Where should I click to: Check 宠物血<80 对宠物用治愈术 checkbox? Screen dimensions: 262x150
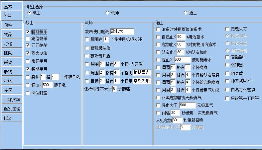(158, 44)
